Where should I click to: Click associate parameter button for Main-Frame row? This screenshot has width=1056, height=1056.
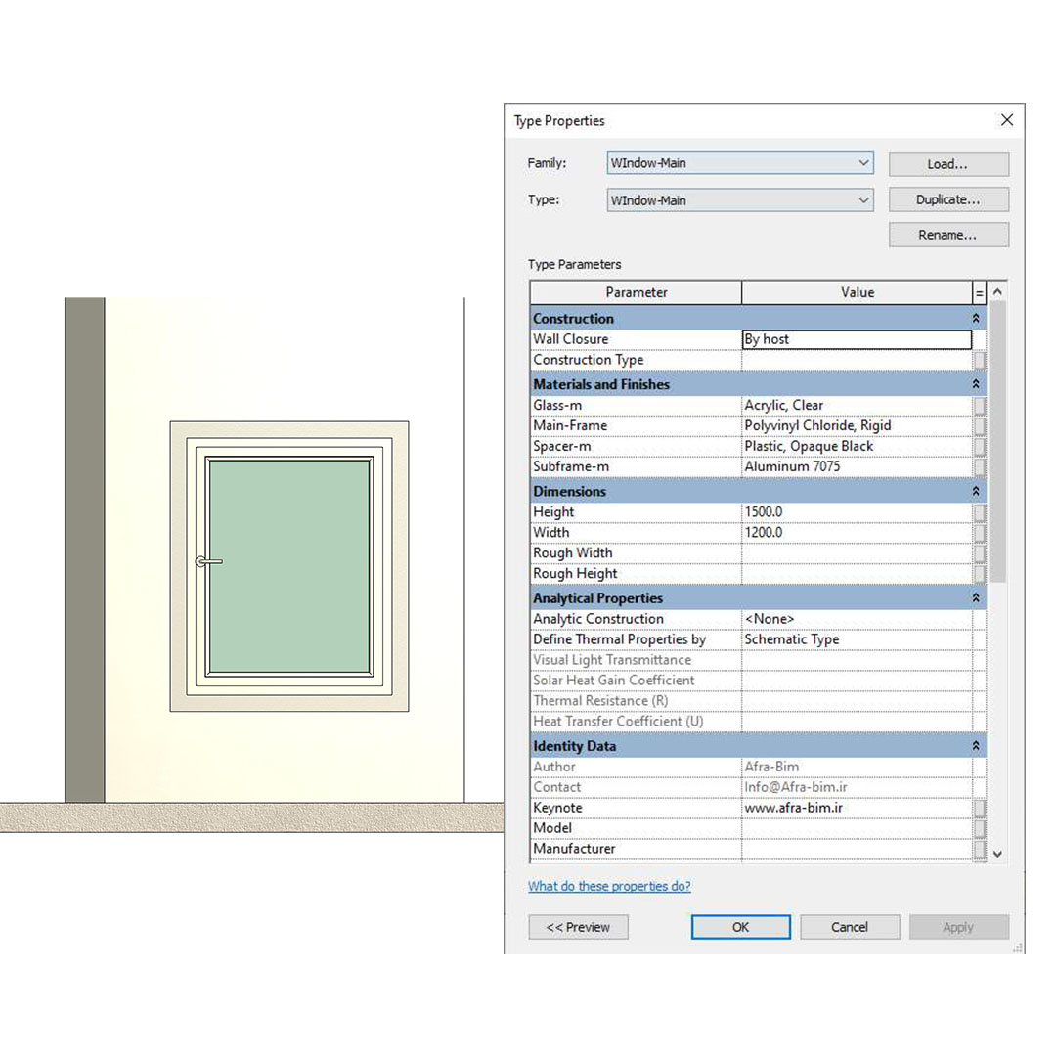click(979, 426)
